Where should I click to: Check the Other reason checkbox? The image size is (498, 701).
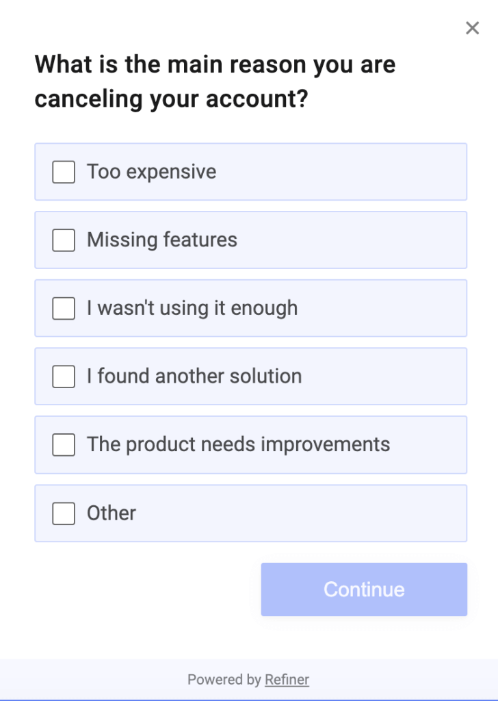point(64,513)
